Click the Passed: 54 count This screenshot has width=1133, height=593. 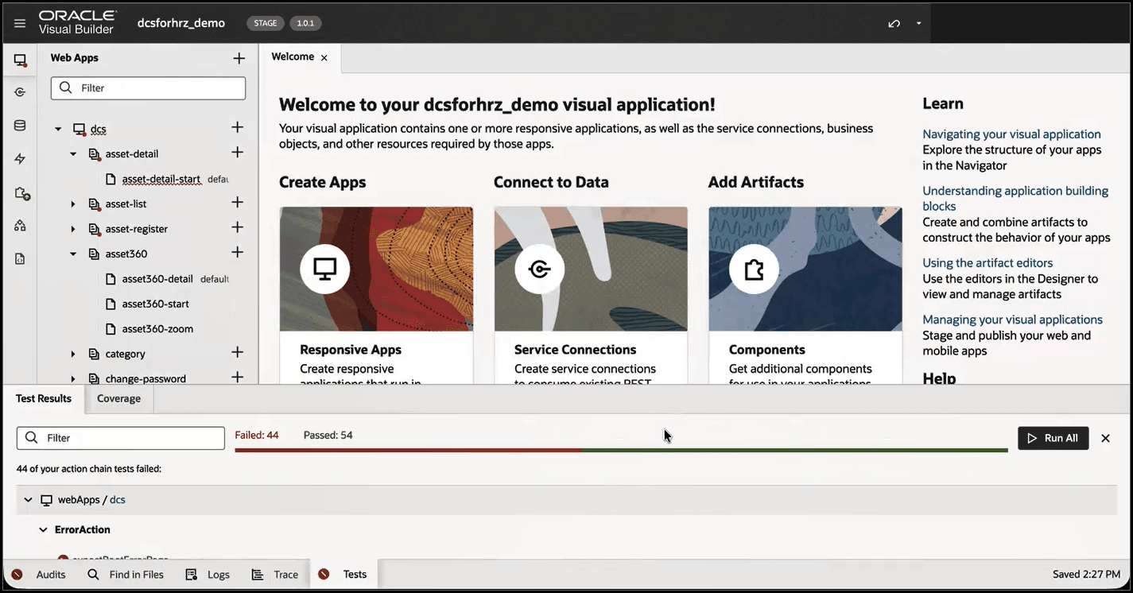tap(328, 435)
